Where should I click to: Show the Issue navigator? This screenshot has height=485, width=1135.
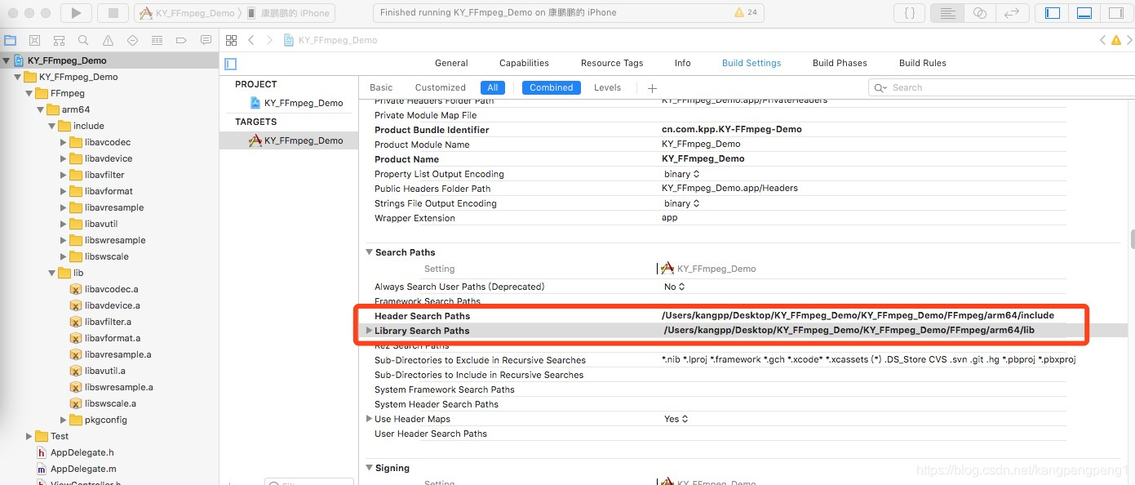[x=108, y=40]
